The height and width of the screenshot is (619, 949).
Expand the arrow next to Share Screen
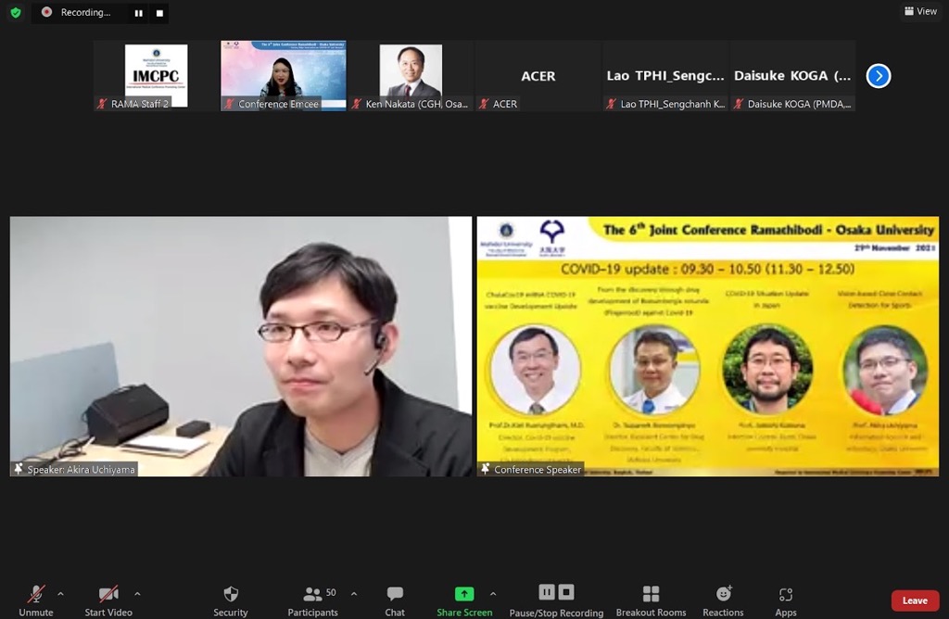(x=492, y=593)
